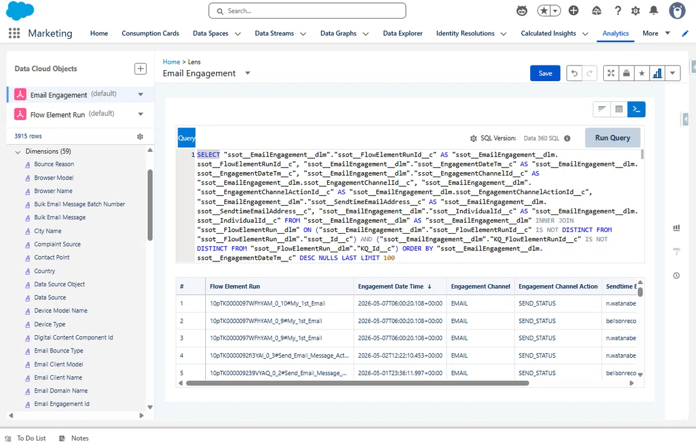Screen dimensions: 696x447
Task: Select the Analytics tab
Action: pyautogui.click(x=615, y=34)
